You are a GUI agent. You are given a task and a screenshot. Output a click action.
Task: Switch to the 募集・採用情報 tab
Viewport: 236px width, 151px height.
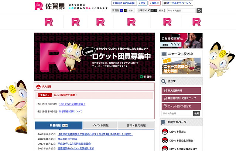136,125
